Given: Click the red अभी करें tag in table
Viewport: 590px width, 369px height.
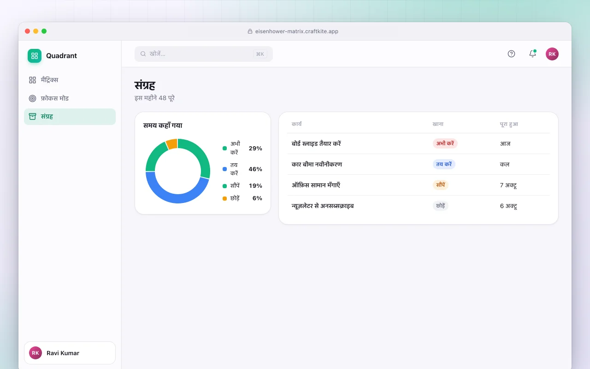Looking at the screenshot, I should point(445,143).
